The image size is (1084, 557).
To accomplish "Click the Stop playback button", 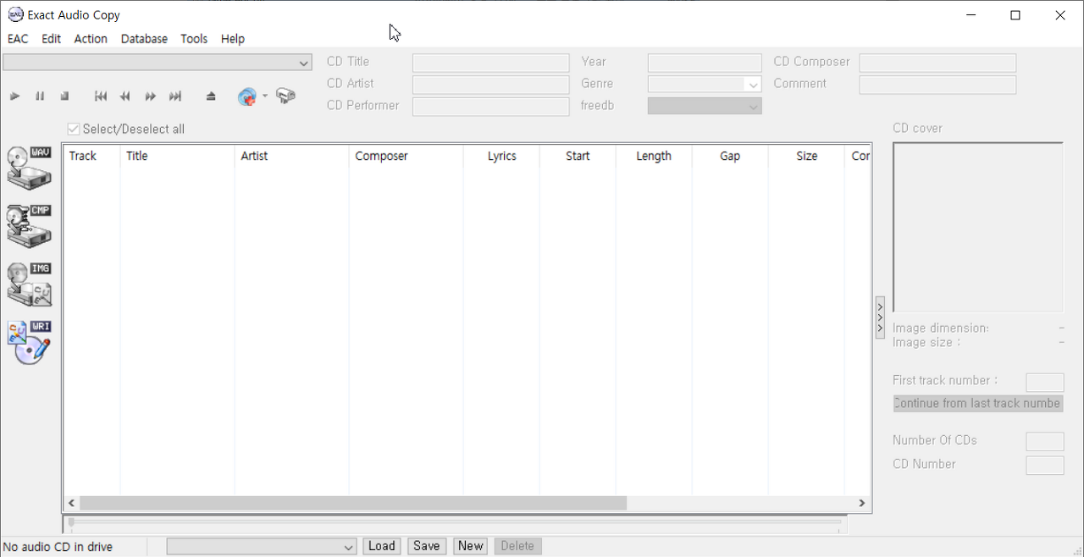I will point(64,97).
